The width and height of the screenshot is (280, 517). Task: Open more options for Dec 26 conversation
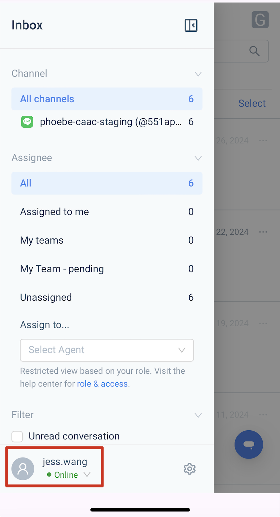pos(263,141)
